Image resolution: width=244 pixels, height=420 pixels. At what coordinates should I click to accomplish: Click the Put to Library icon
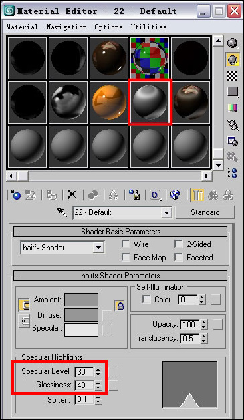pos(134,195)
